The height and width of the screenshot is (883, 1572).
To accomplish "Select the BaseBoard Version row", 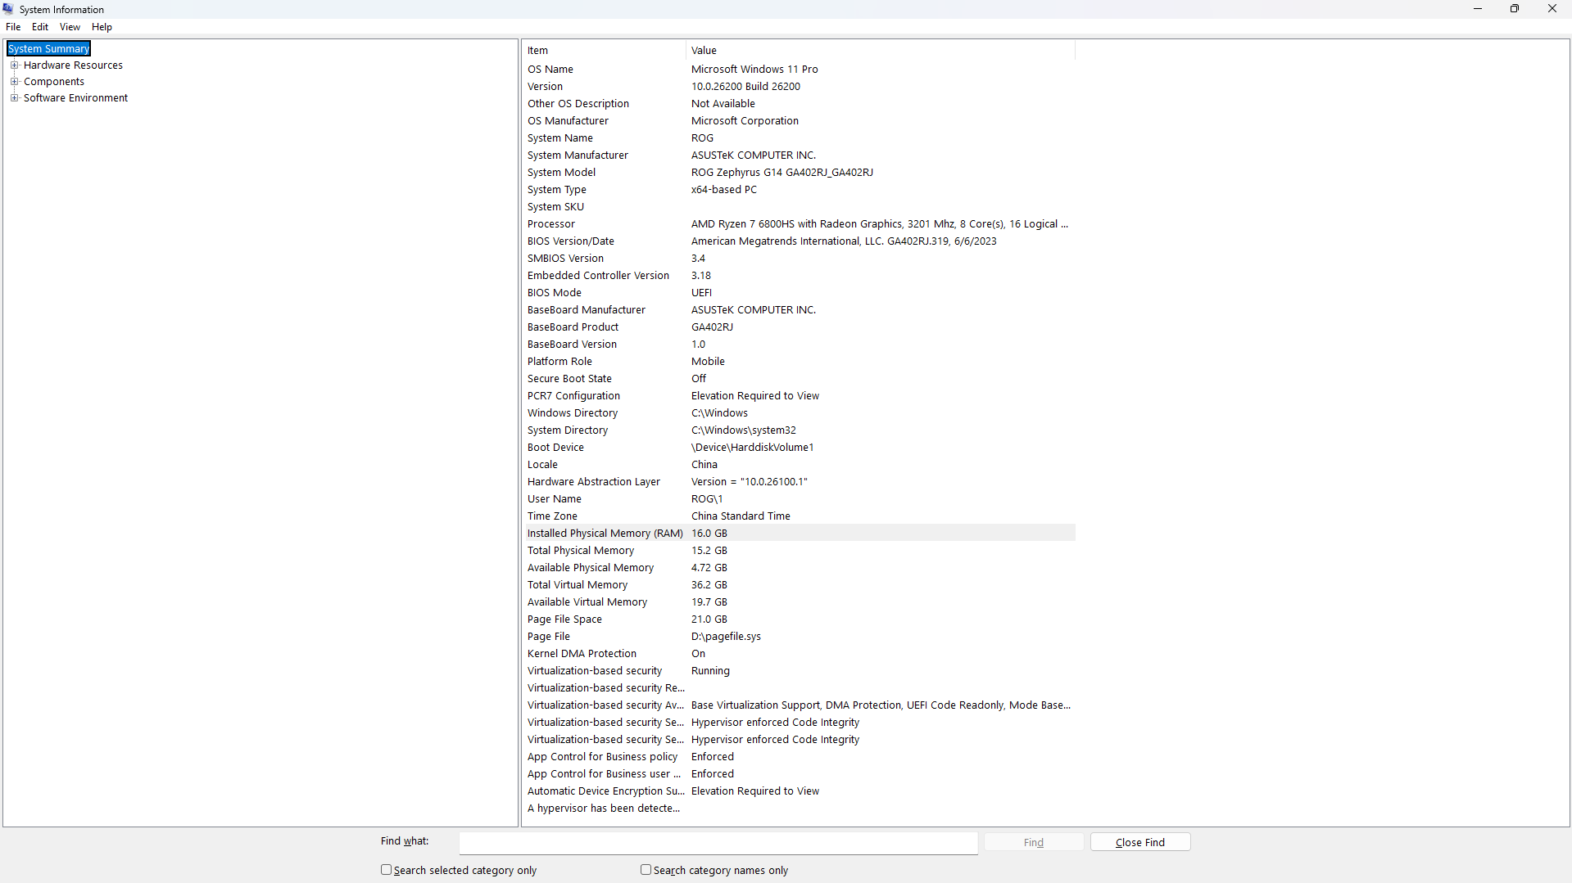I will pyautogui.click(x=799, y=345).
